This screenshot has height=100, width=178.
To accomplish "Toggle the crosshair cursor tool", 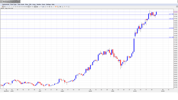I will point(35,7).
